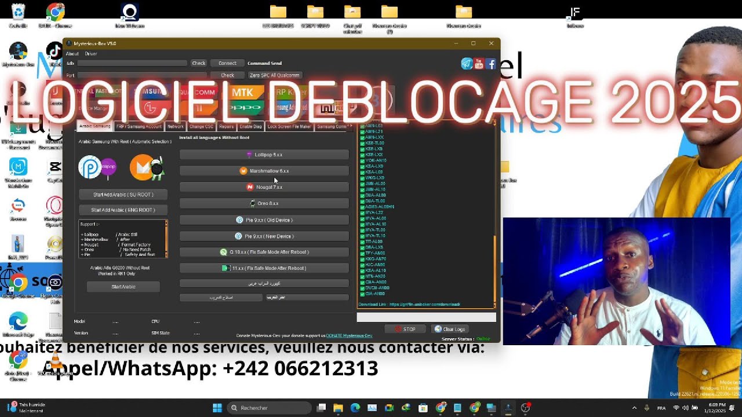This screenshot has height=417, width=742.
Task: Click the STOP button
Action: coord(405,329)
